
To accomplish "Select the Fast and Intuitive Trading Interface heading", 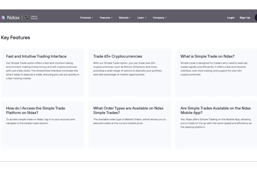I will coord(36,56).
